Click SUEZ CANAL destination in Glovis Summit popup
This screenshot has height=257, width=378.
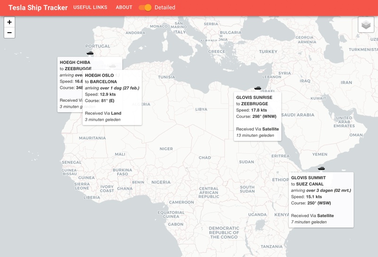tap(310, 184)
